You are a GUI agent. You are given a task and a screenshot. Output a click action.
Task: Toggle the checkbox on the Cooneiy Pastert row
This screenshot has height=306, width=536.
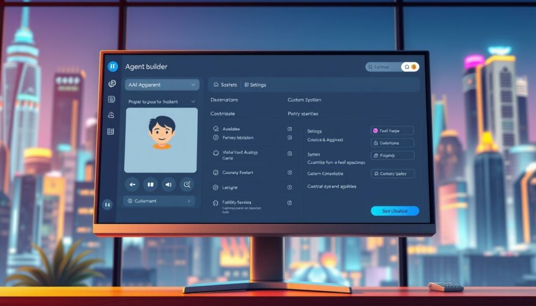tap(290, 172)
